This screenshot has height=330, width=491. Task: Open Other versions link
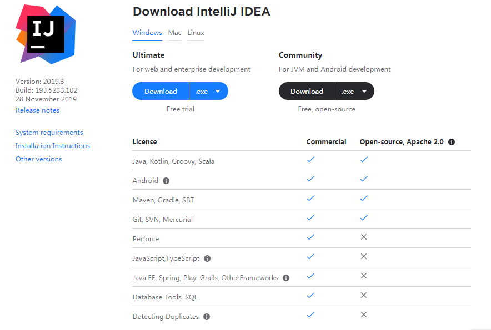tap(38, 159)
